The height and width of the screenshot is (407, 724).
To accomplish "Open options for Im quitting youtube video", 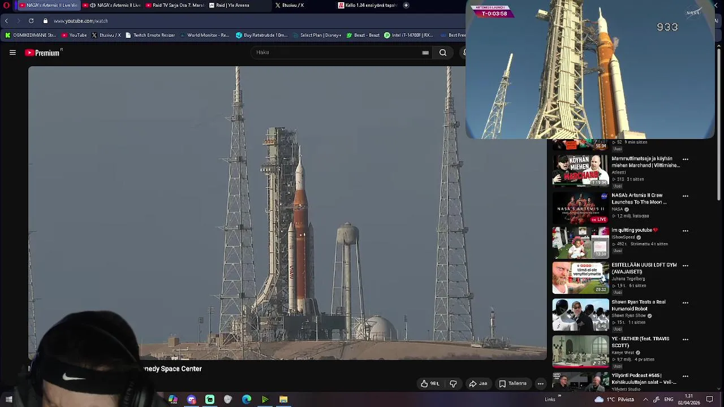I will (x=686, y=231).
